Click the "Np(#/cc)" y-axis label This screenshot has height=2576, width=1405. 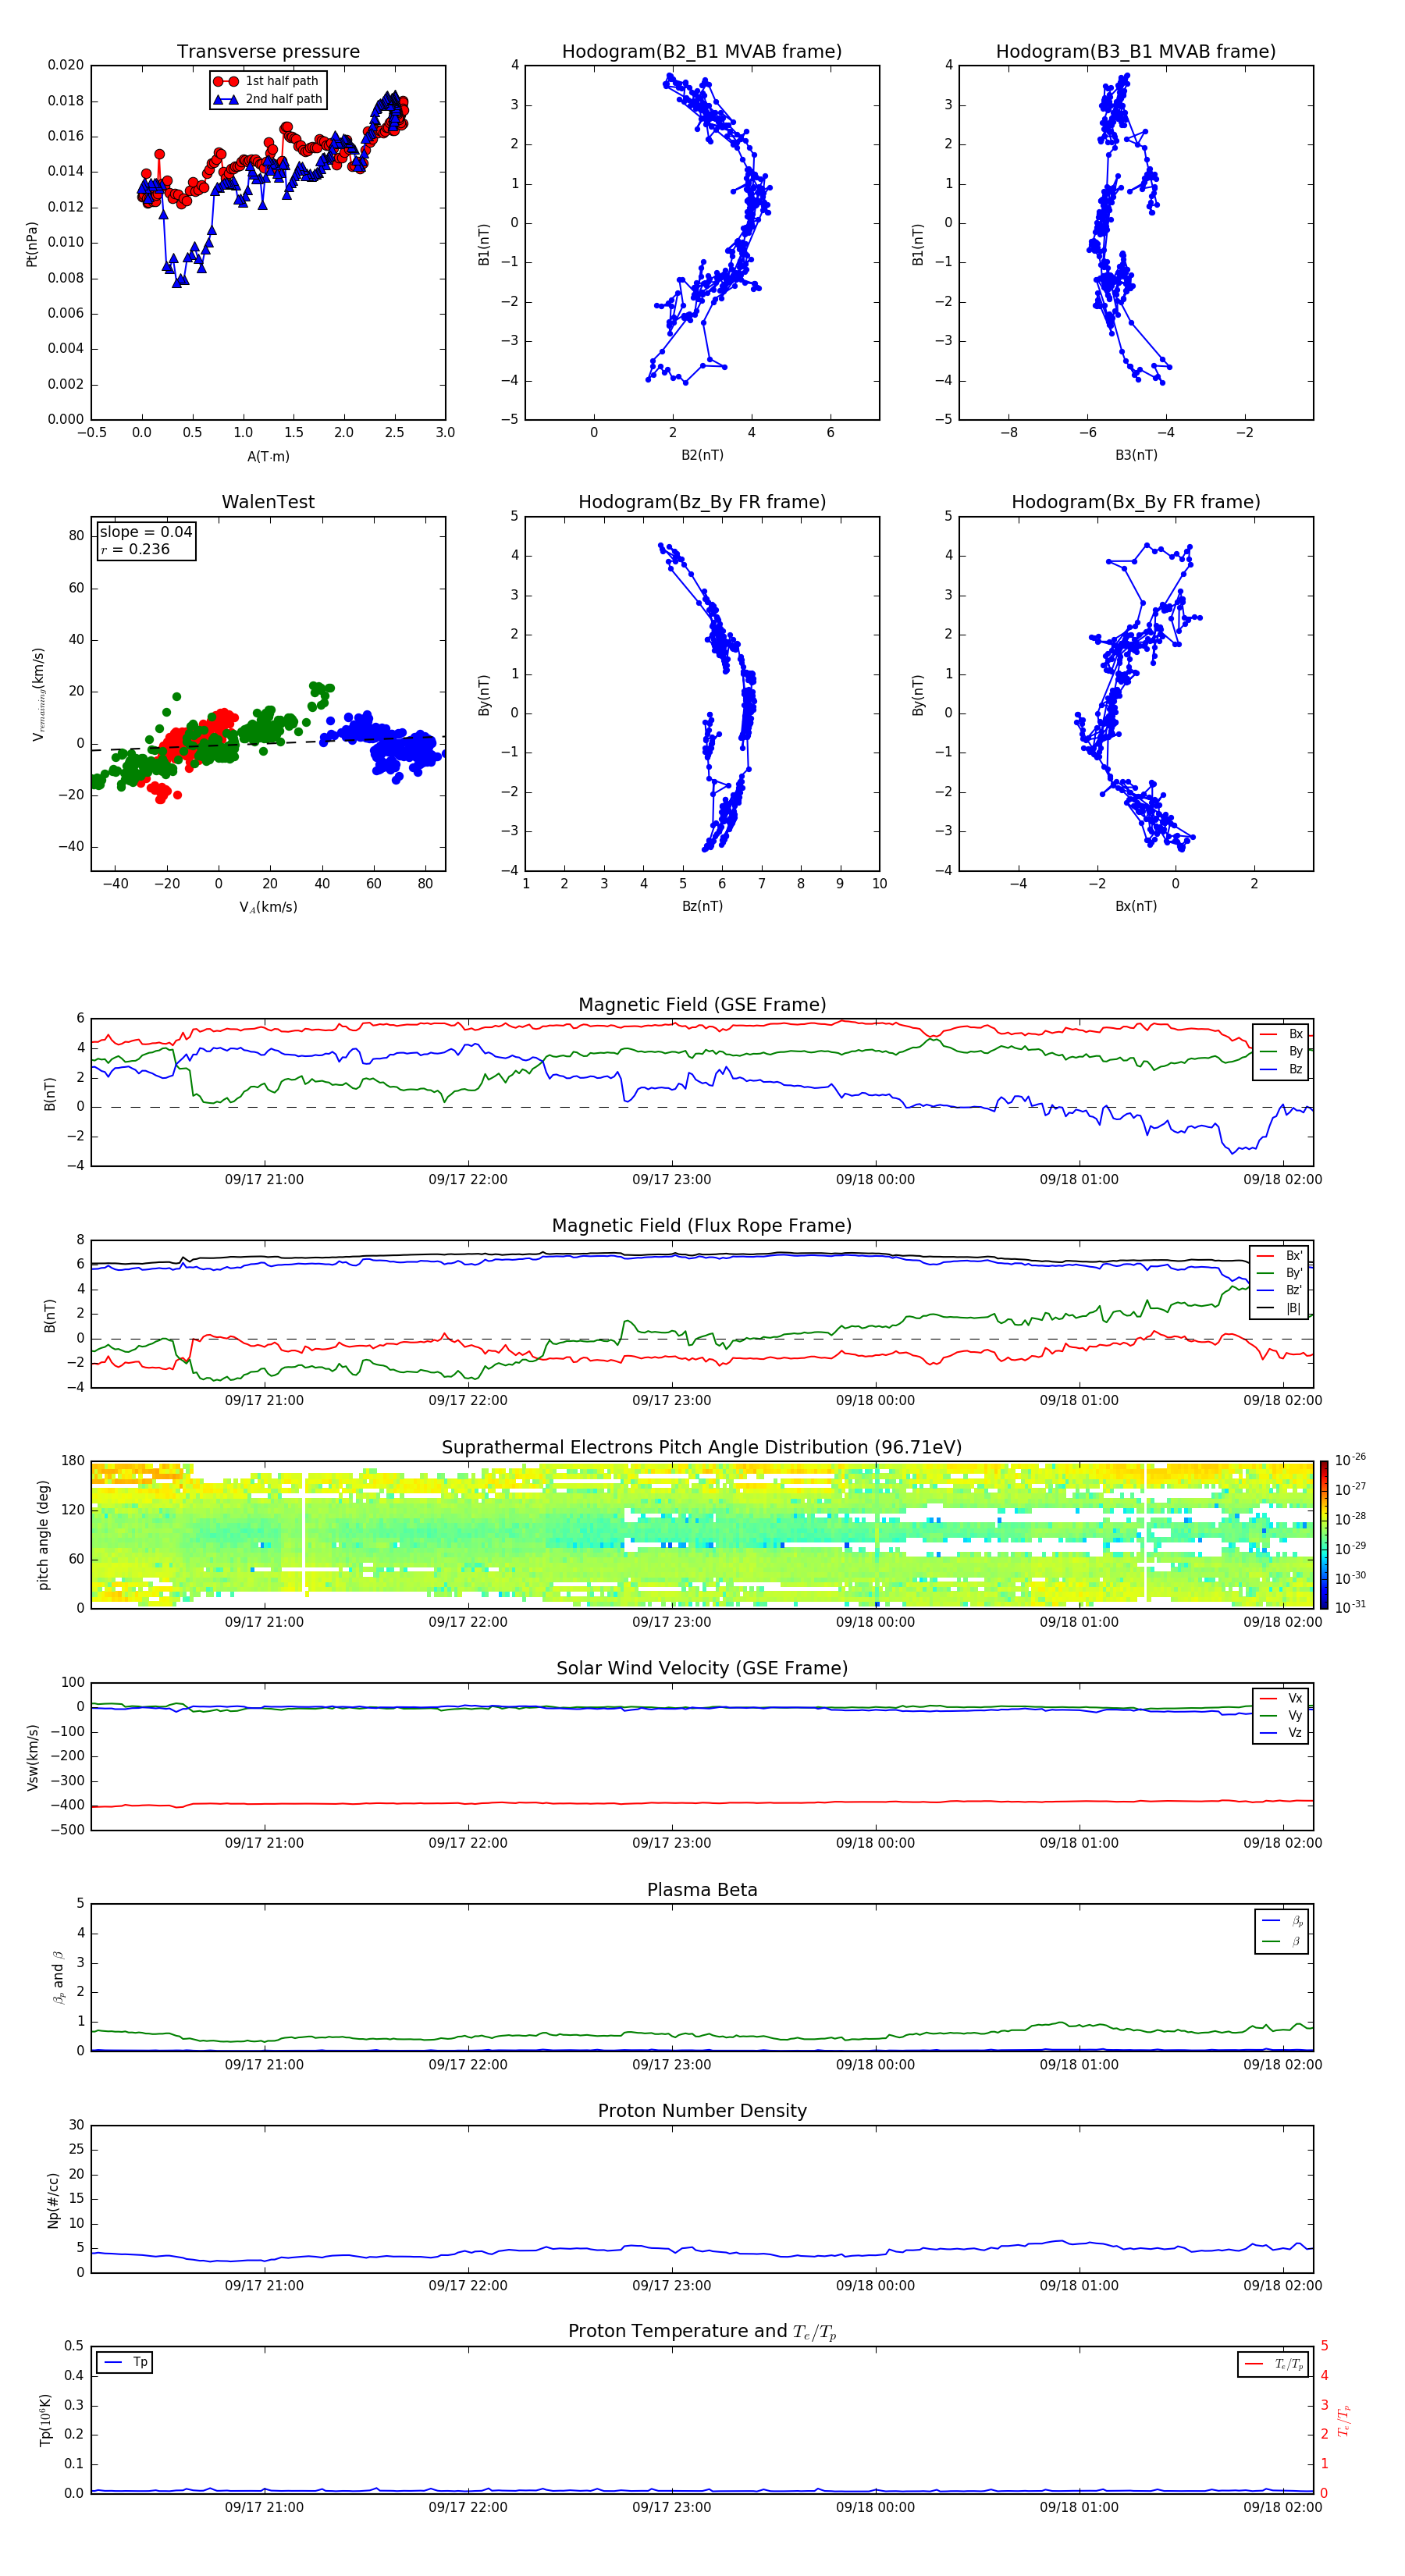pos(53,2200)
